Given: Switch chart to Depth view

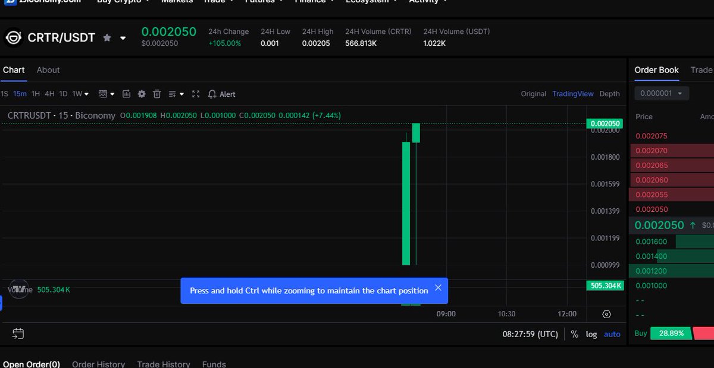Looking at the screenshot, I should (609, 94).
